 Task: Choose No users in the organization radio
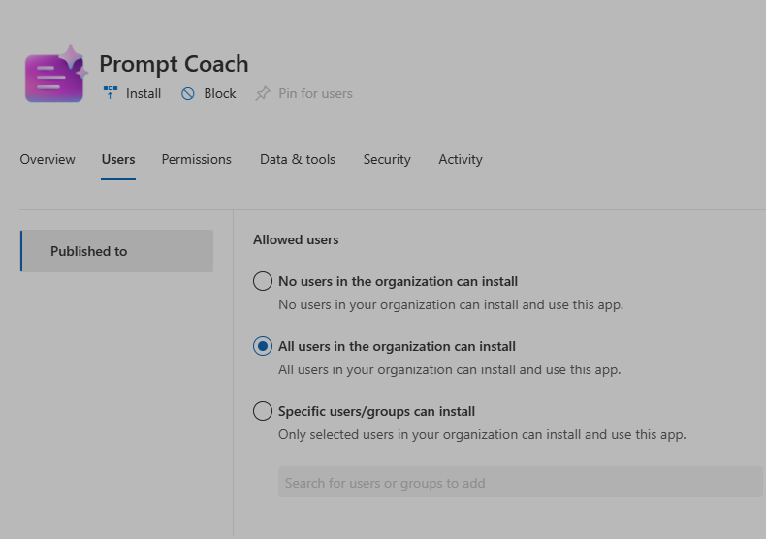(x=263, y=281)
